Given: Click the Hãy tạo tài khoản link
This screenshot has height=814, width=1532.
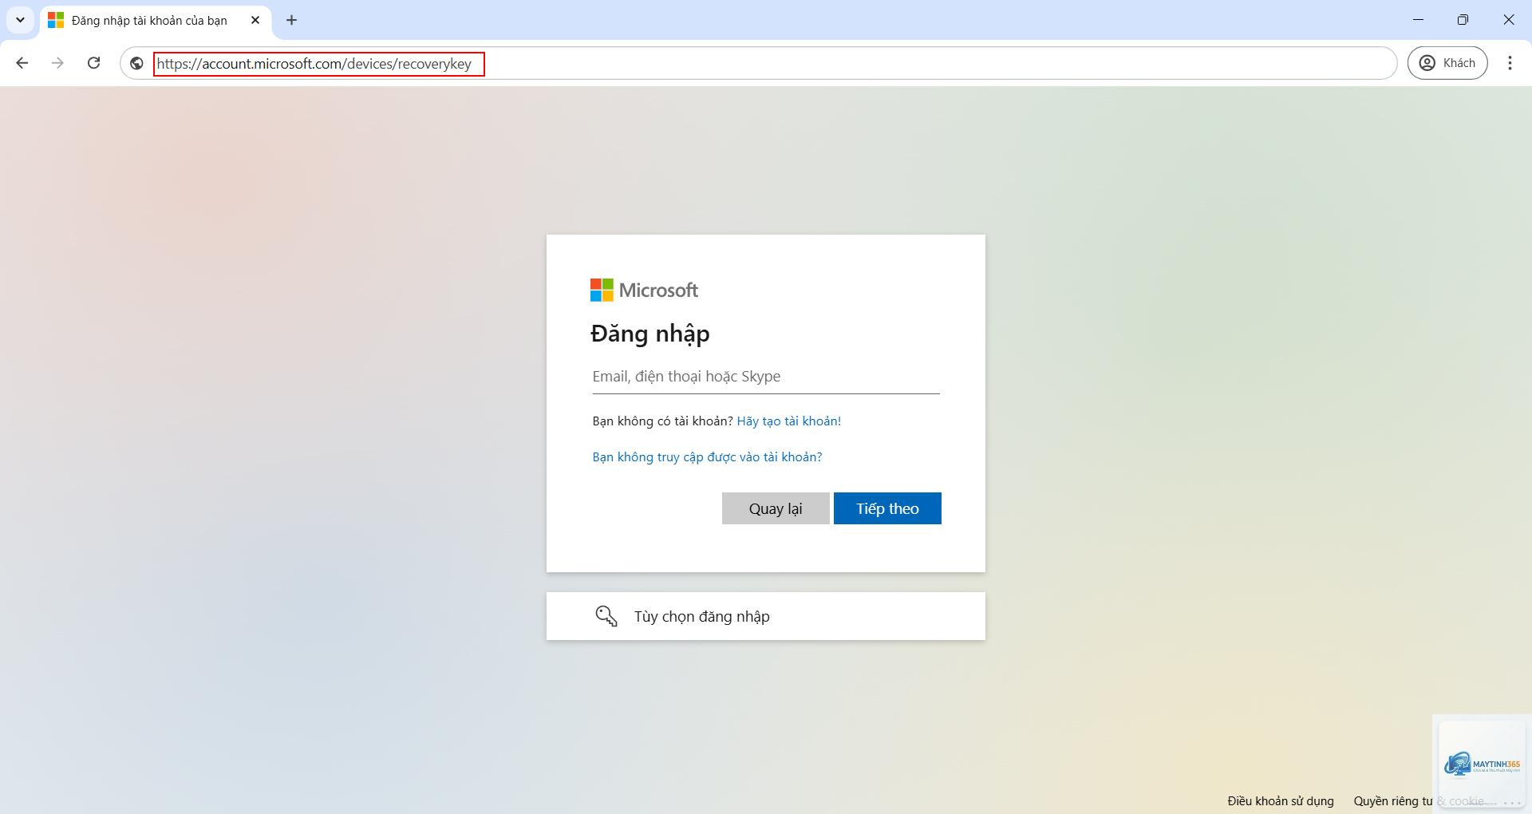Looking at the screenshot, I should coord(788,421).
